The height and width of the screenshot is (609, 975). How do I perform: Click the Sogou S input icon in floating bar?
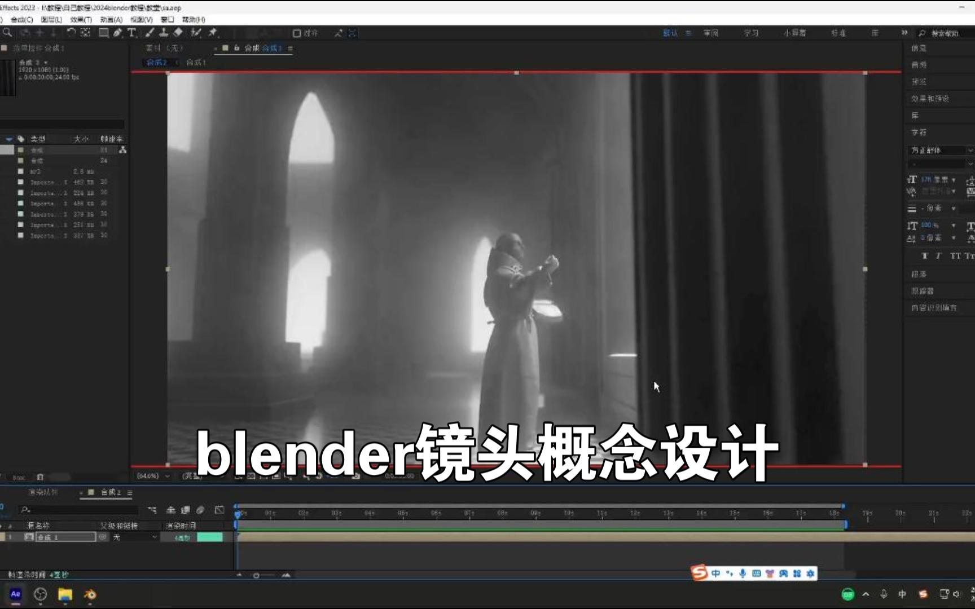(x=700, y=573)
